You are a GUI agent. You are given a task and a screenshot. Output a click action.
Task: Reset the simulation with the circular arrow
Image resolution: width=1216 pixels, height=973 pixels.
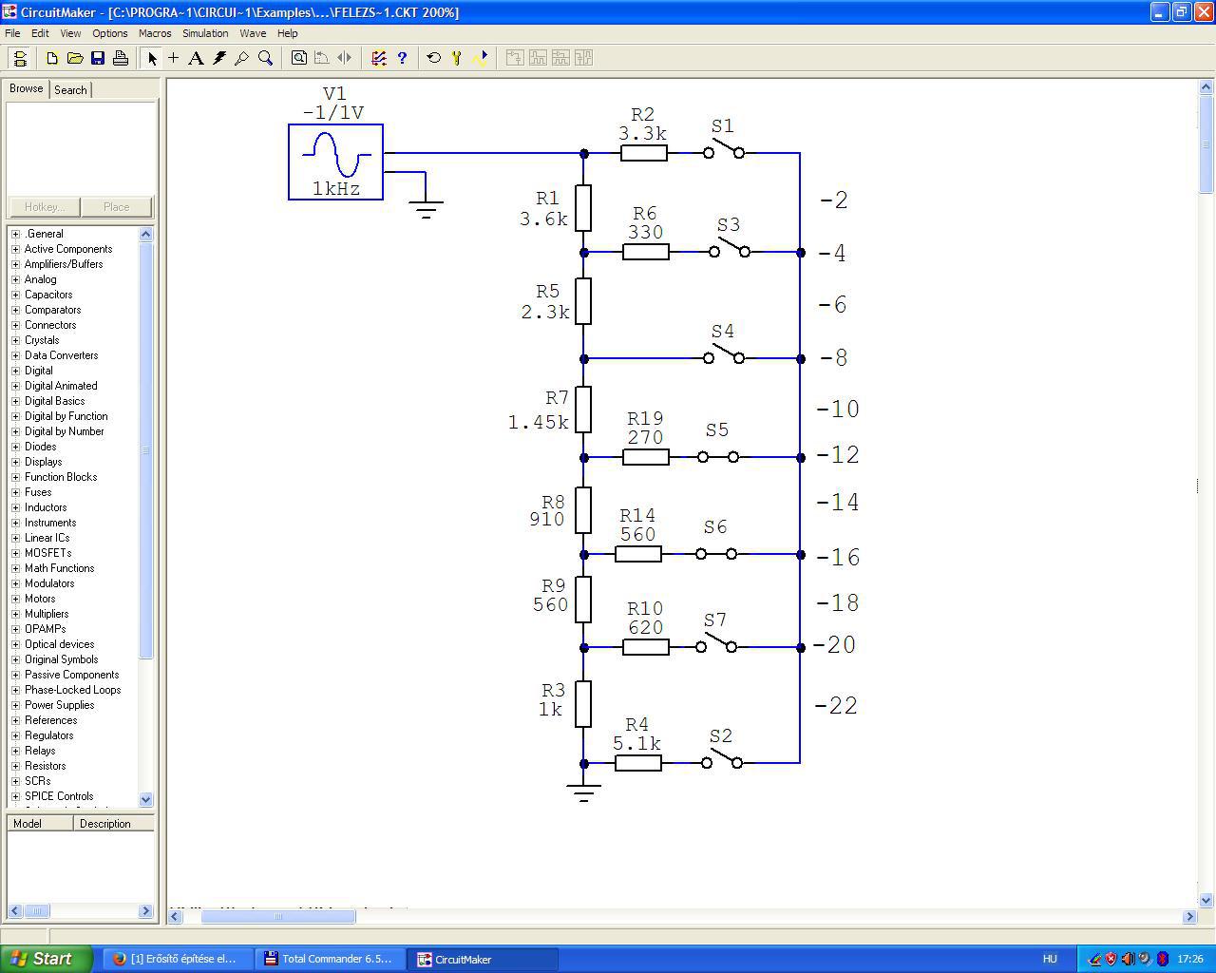click(x=434, y=58)
